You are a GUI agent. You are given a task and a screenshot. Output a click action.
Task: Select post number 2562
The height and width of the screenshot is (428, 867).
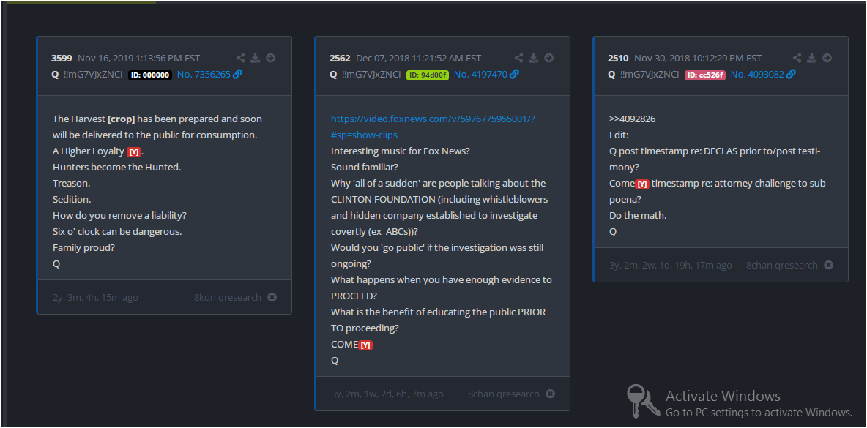click(x=340, y=58)
